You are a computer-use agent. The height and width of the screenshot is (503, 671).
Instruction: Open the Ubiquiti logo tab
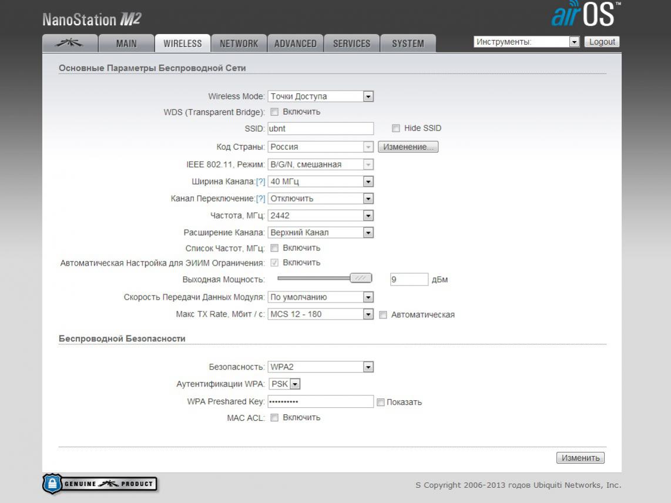70,43
